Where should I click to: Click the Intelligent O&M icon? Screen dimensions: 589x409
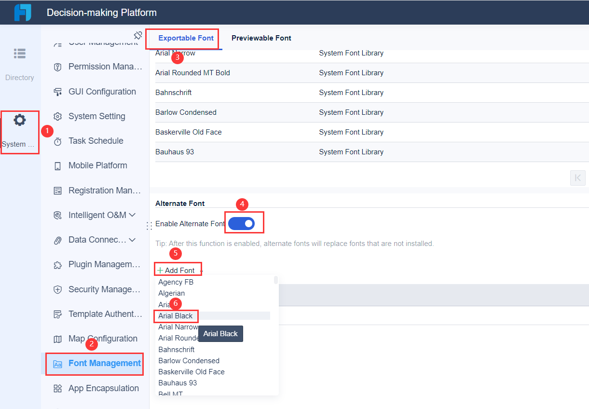point(58,215)
